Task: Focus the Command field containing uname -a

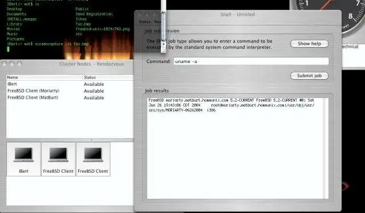Action: click(x=251, y=61)
